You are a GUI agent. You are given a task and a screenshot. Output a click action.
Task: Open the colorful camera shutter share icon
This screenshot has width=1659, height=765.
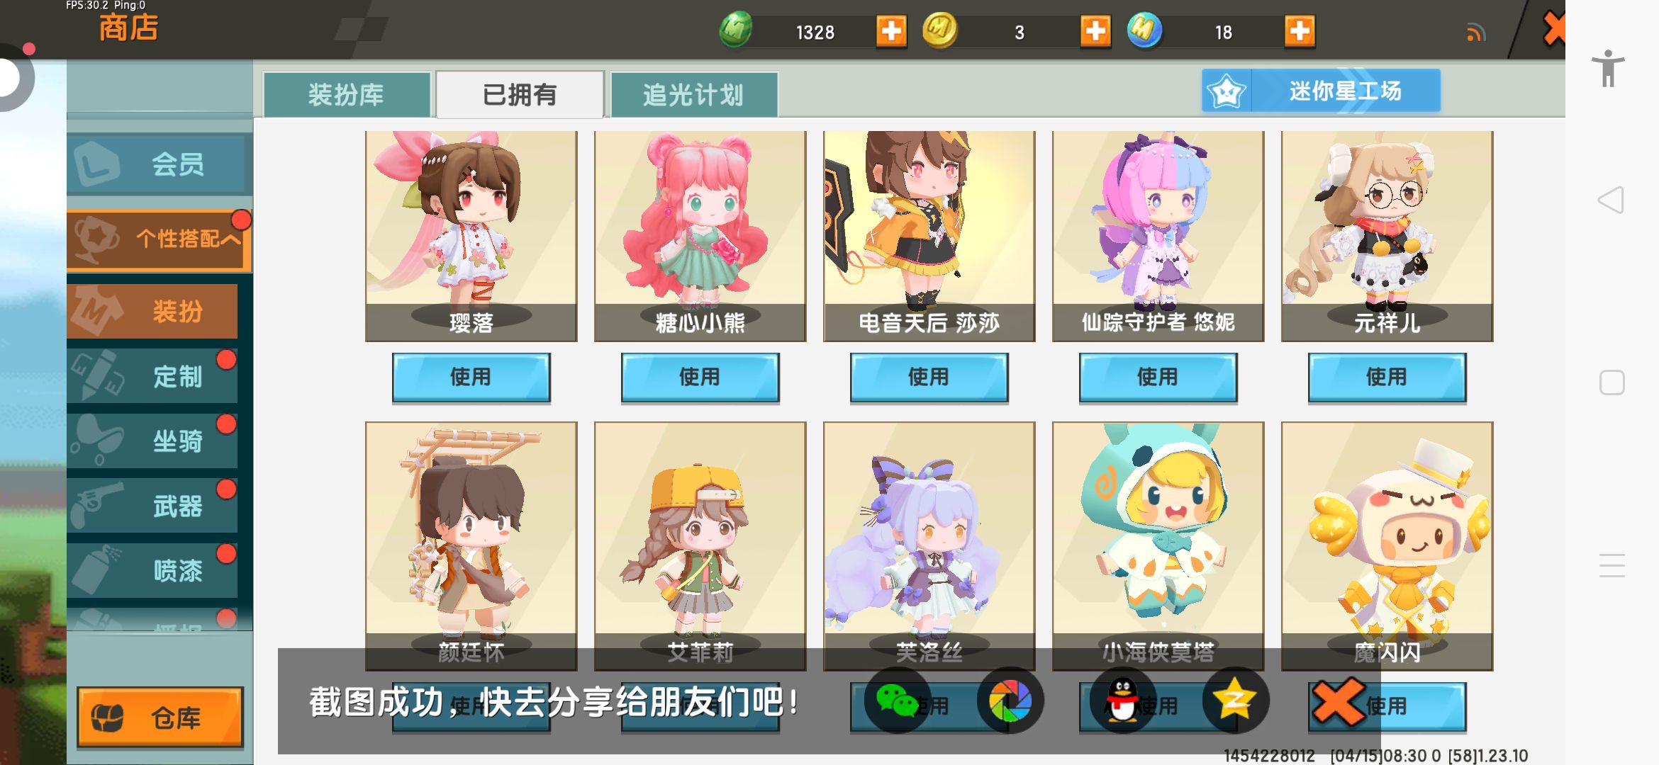coord(1010,701)
